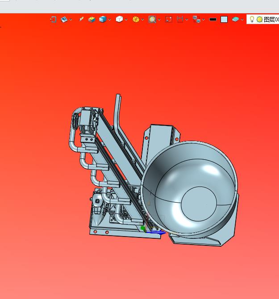Screen dimensions: 279x299
Task: Click the teal slab icon
Action: [x=236, y=19]
